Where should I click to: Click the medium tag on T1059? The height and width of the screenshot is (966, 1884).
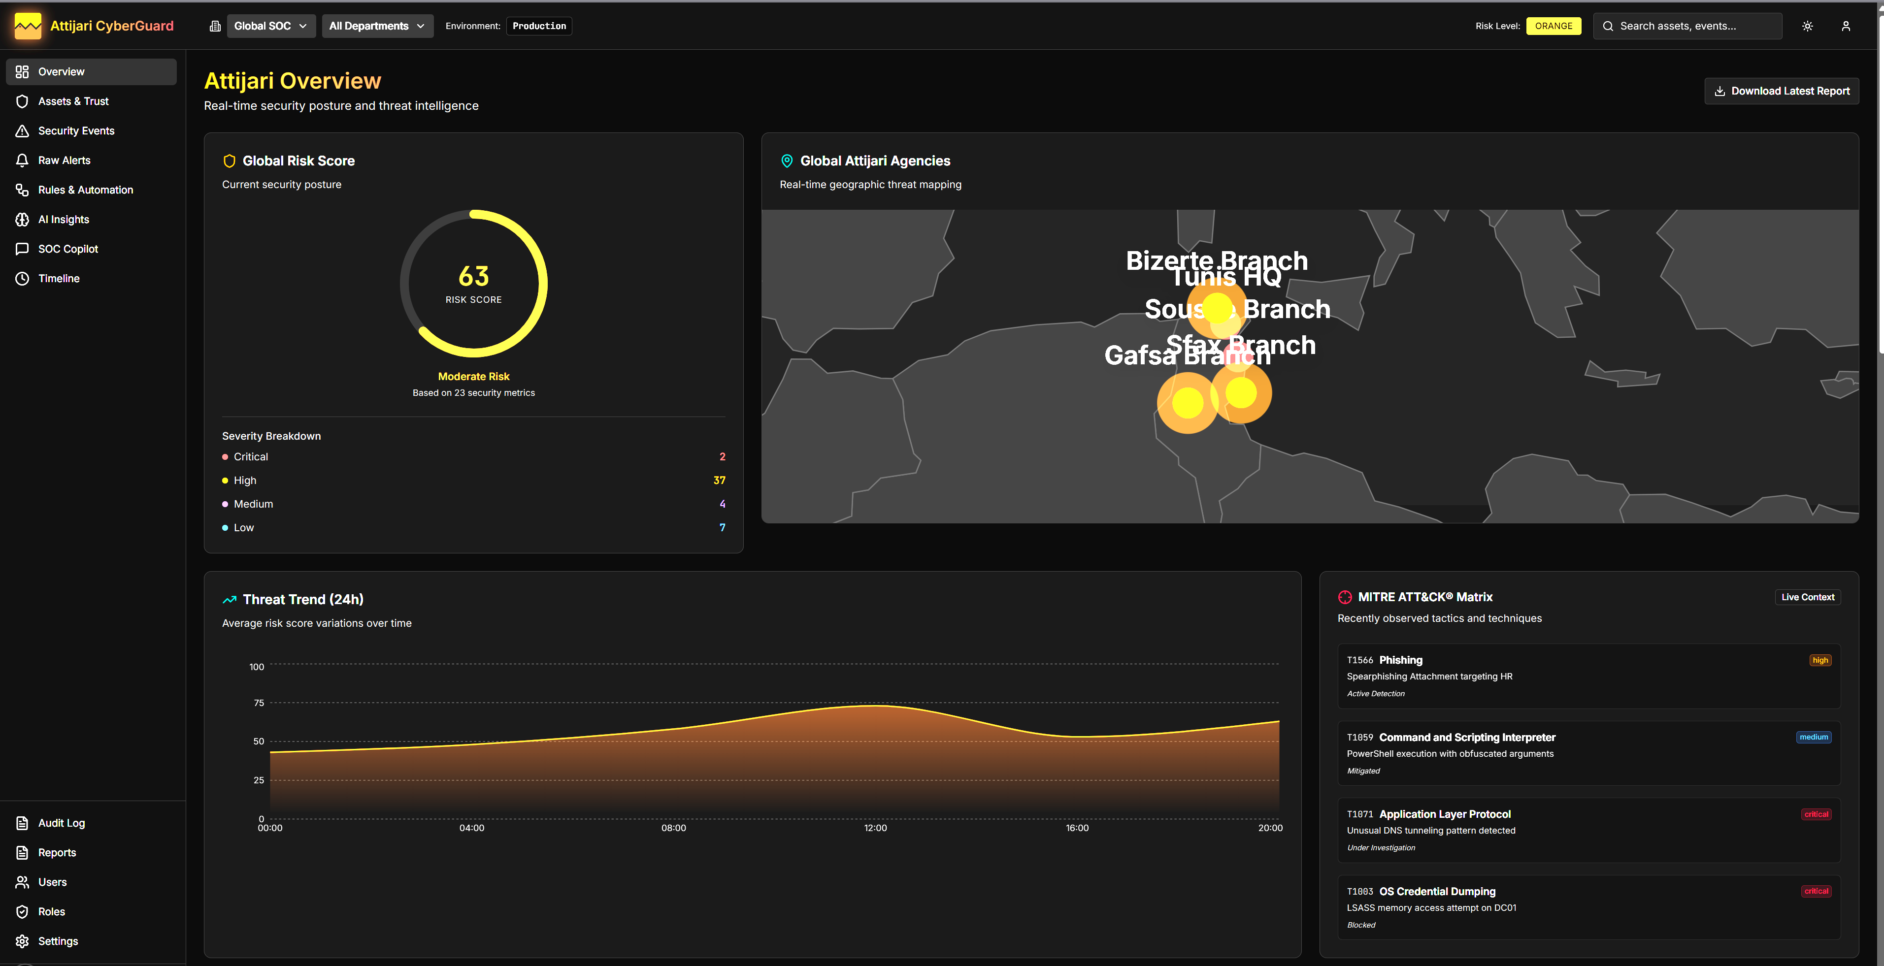(x=1814, y=737)
